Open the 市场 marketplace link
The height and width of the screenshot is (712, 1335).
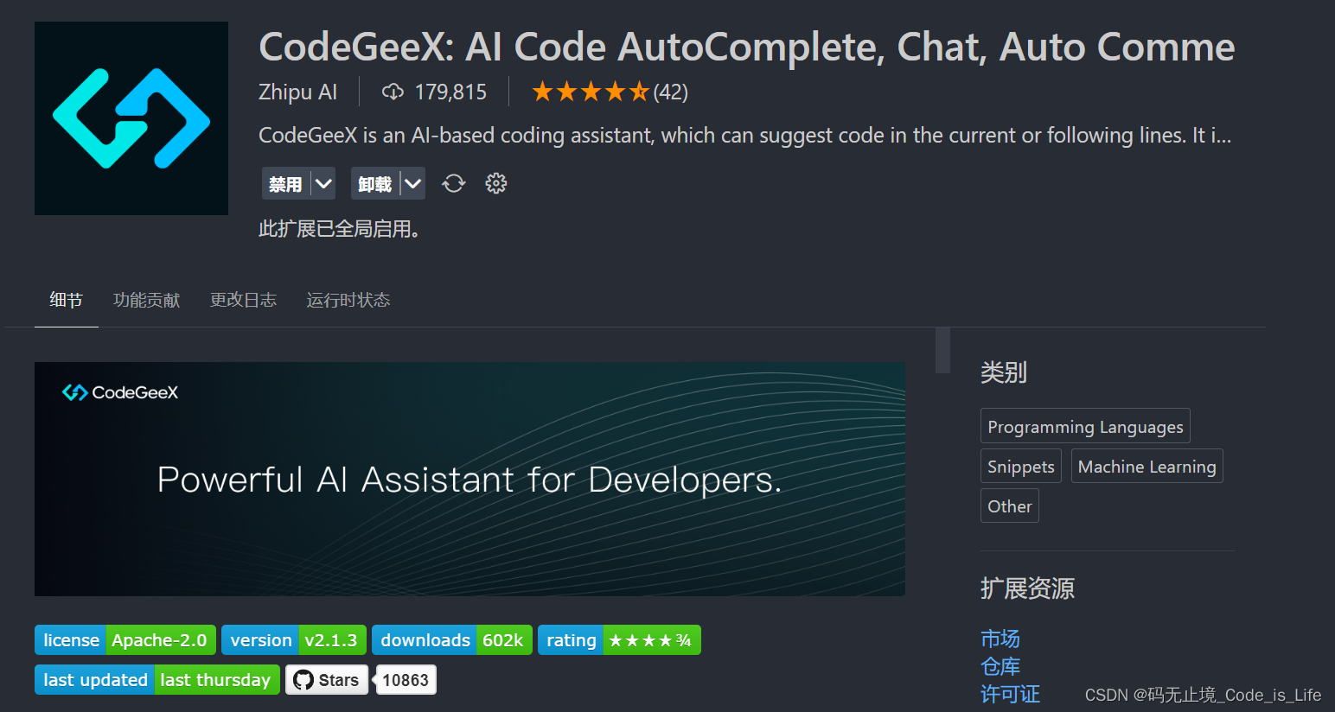coord(1000,639)
